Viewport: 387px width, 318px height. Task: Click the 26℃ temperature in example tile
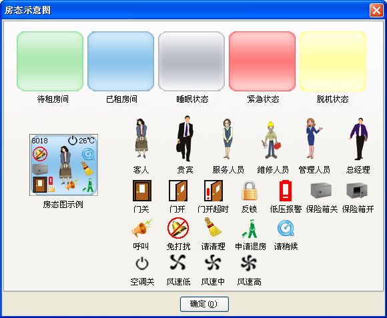(x=87, y=141)
